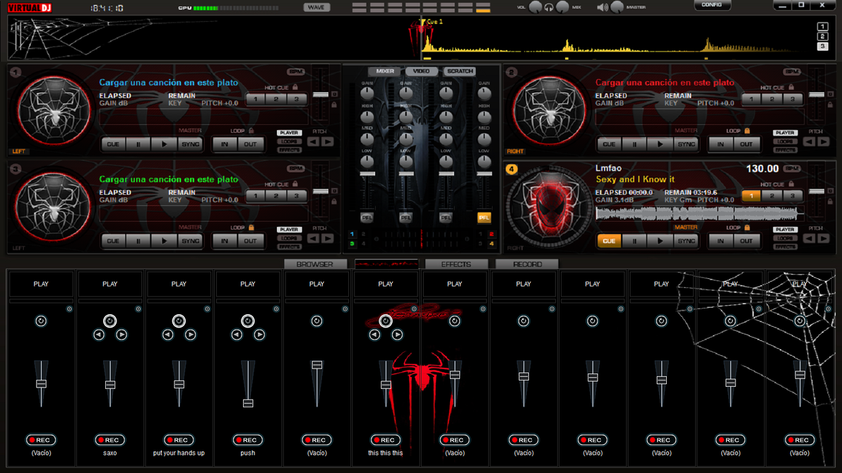The height and width of the screenshot is (473, 842).
Task: Toggle PFL on mixer channel 1
Action: pyautogui.click(x=367, y=217)
